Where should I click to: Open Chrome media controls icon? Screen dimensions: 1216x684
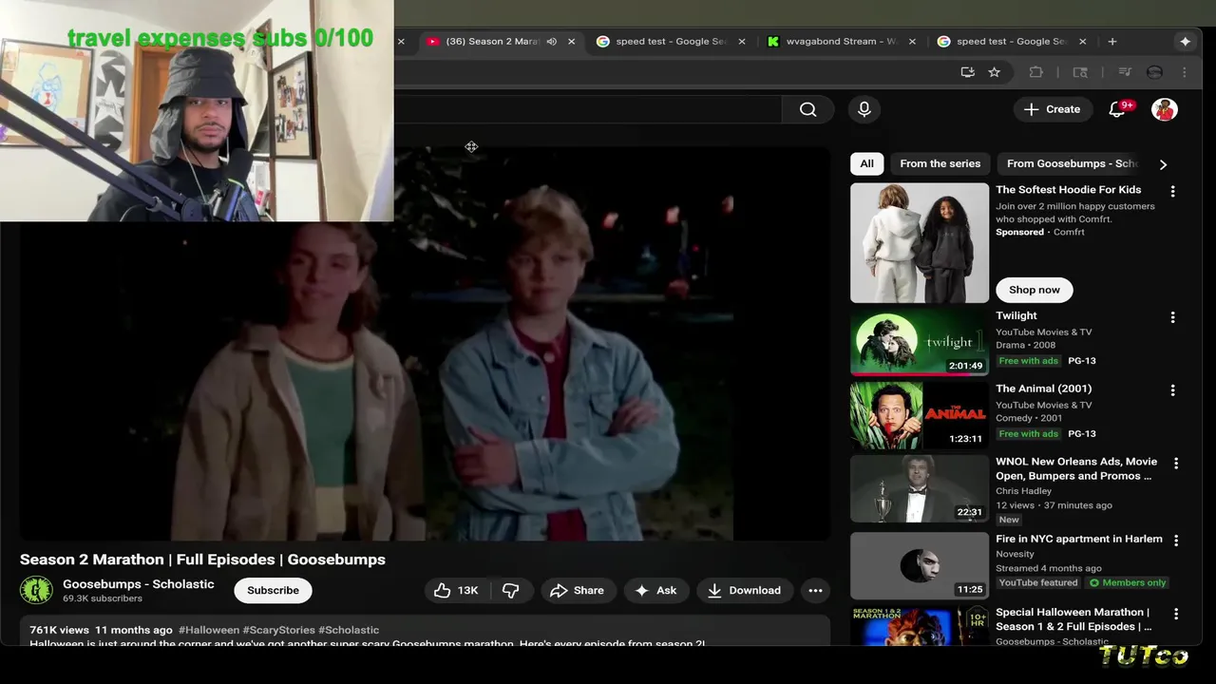(1125, 72)
